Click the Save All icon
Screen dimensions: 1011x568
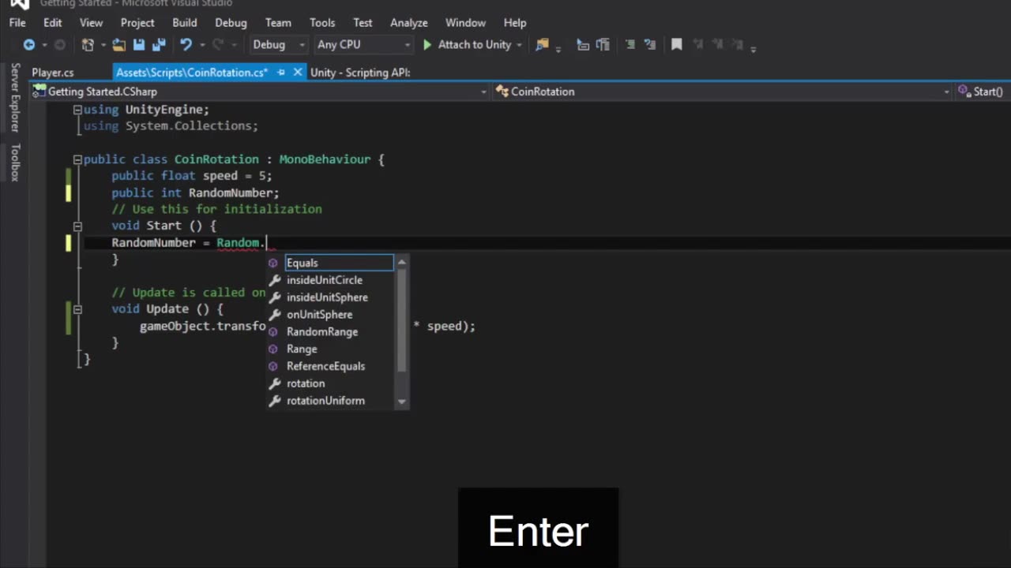158,45
